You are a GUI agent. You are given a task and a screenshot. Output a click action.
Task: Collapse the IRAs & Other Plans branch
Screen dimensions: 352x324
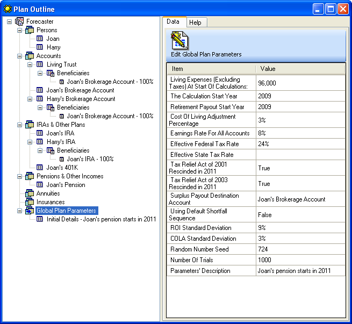pos(19,125)
